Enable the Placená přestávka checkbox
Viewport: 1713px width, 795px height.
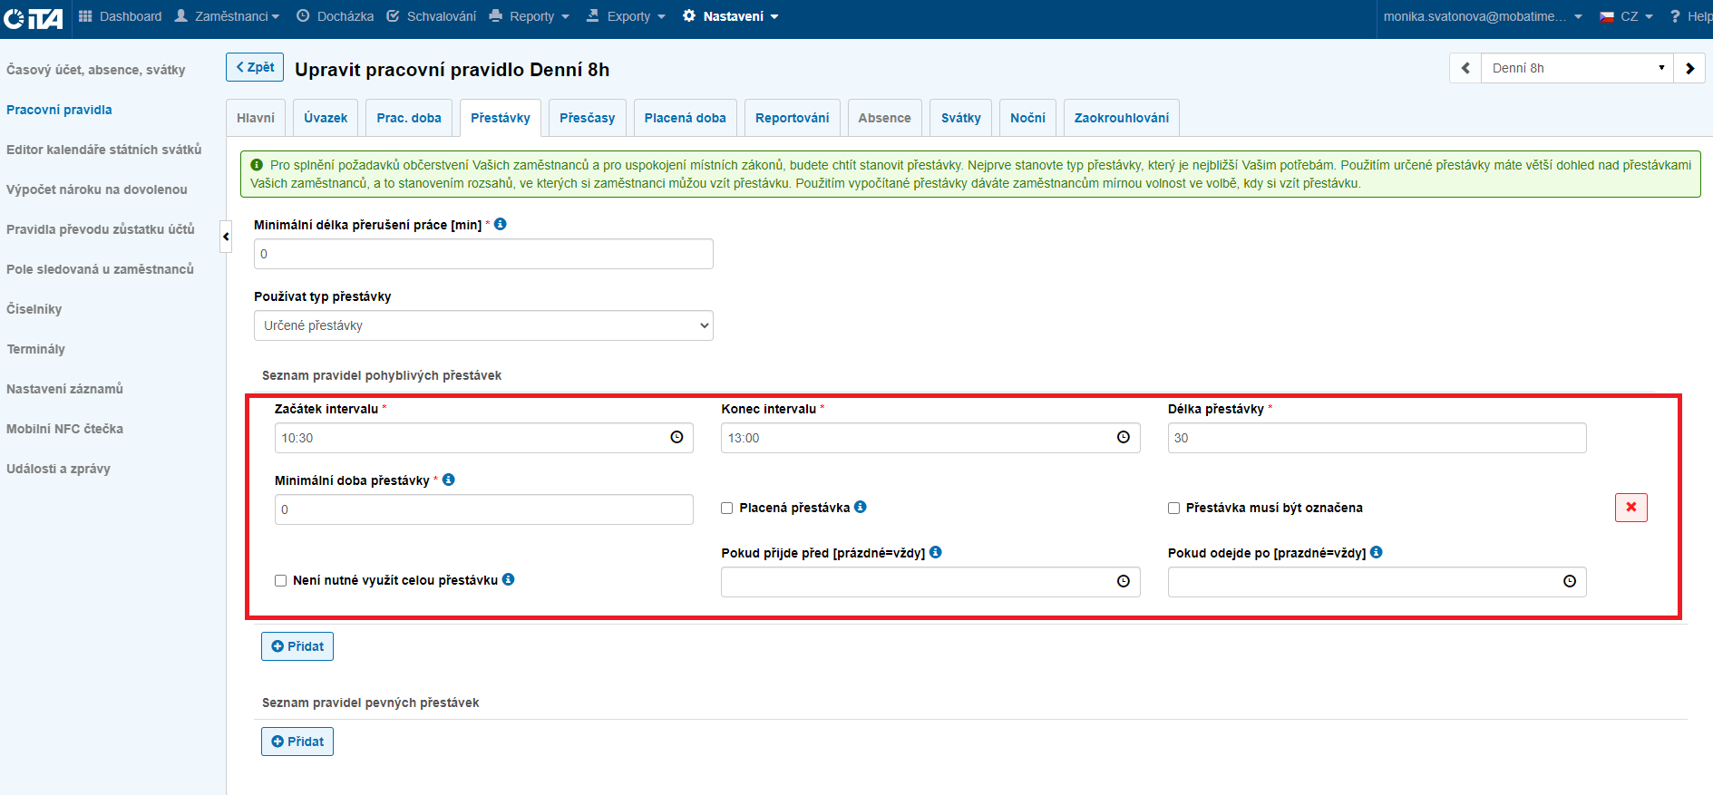727,509
